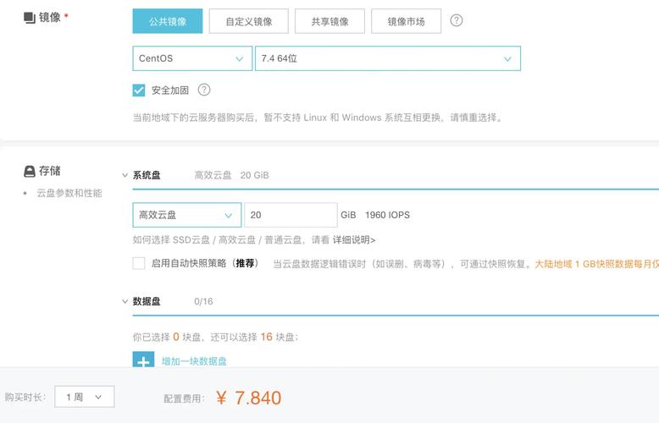Click the help icon next to 安全加固
Viewport: 659px width, 423px height.
[204, 90]
